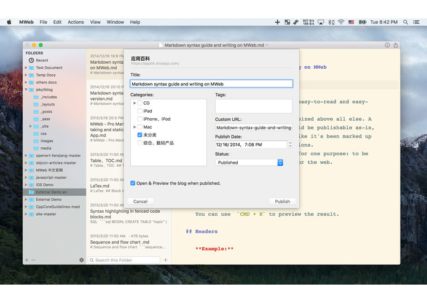Click the Publish Date stepper arrows
The height and width of the screenshot is (303, 427).
290,145
